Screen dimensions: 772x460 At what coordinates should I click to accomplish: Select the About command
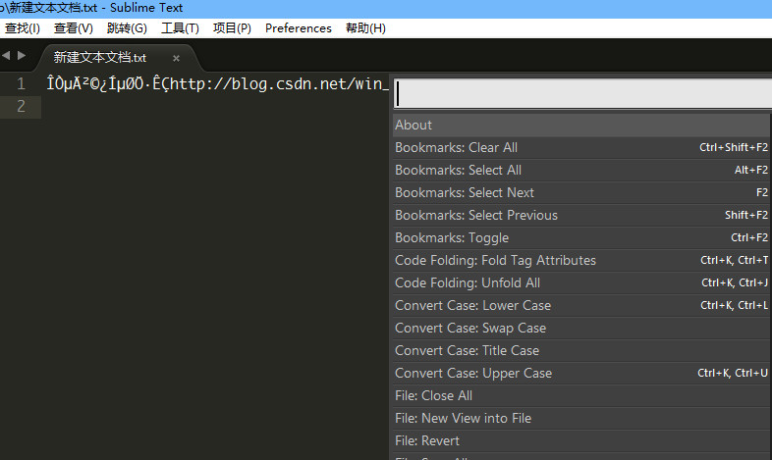tap(581, 125)
